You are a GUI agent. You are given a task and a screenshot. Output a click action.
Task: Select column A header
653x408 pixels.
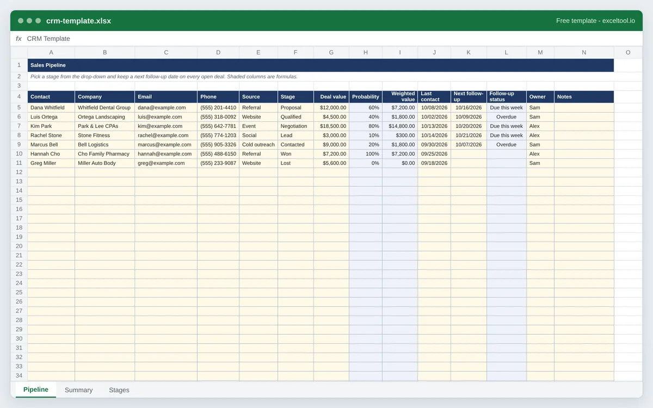[x=51, y=52]
